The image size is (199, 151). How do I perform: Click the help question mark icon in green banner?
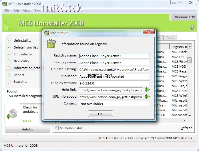click(x=192, y=27)
